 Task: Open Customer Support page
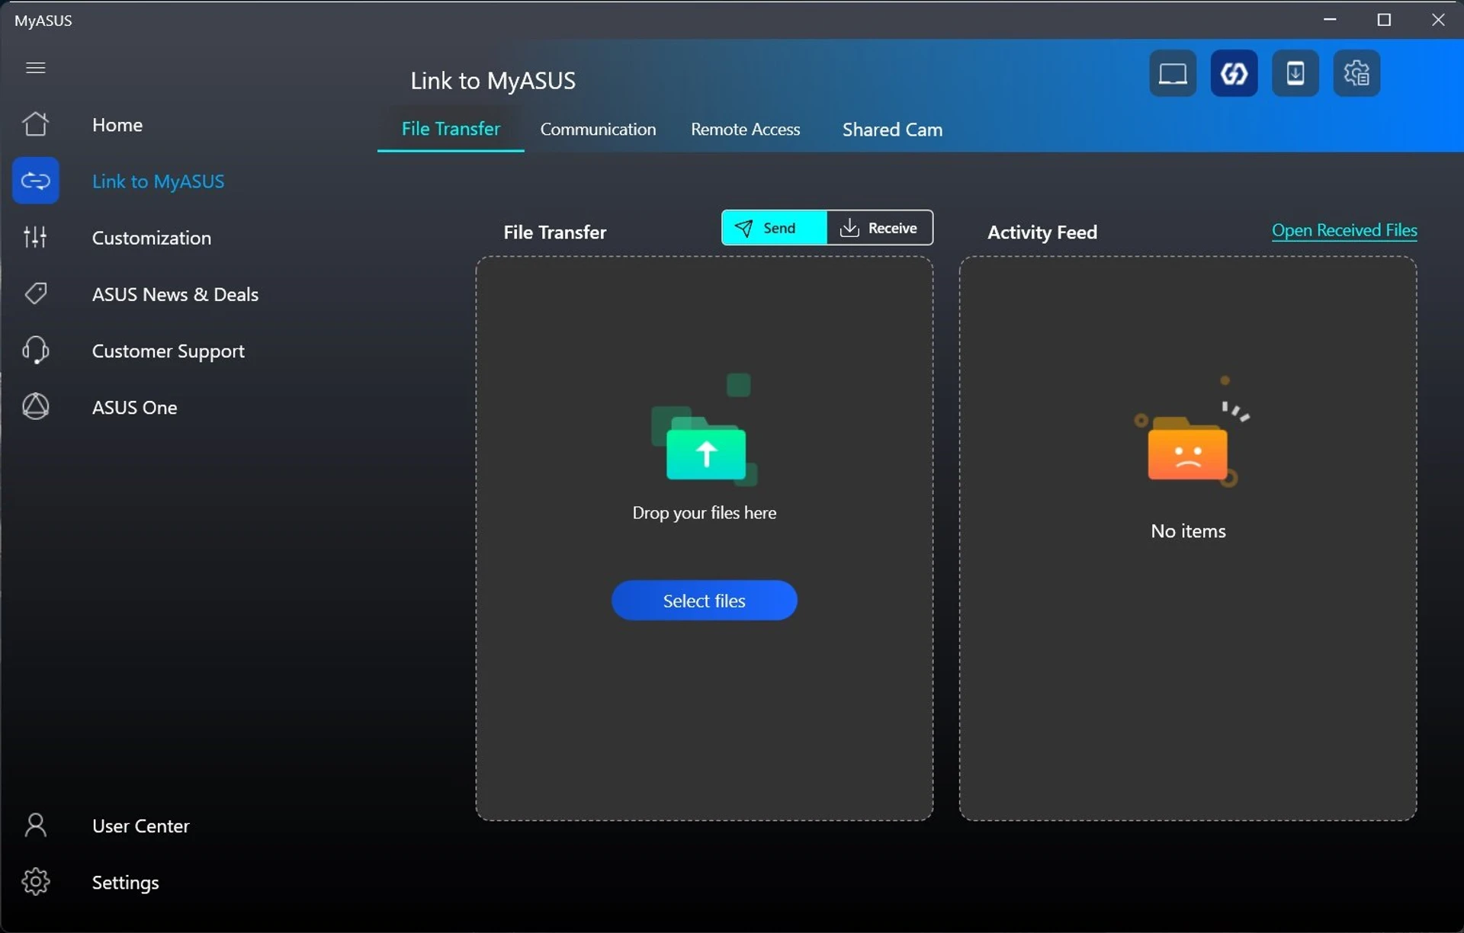(168, 351)
